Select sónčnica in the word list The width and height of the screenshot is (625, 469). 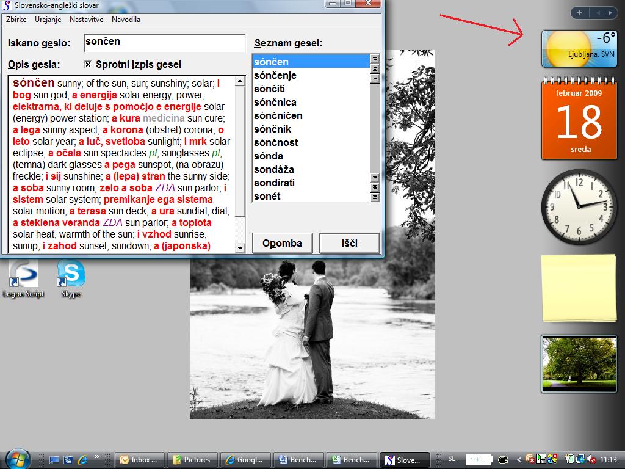click(x=275, y=102)
